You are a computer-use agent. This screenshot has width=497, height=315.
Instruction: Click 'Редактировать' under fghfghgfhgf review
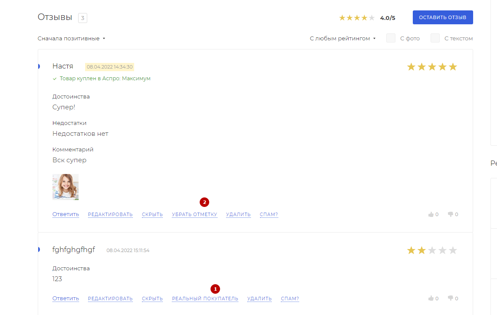pyautogui.click(x=110, y=299)
